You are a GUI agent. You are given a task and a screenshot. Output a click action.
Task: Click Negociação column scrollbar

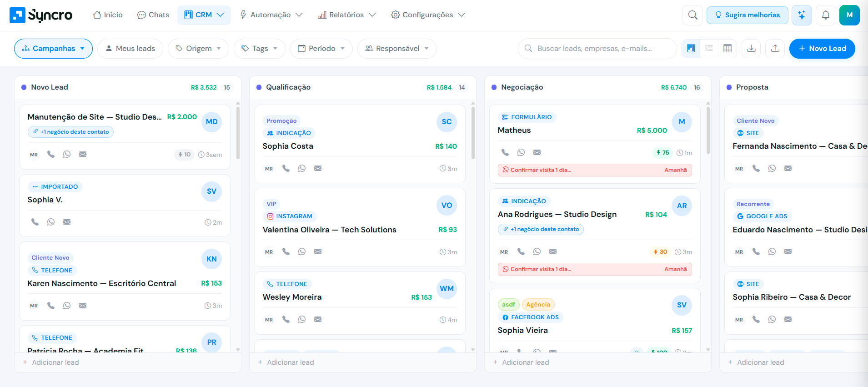click(x=708, y=130)
